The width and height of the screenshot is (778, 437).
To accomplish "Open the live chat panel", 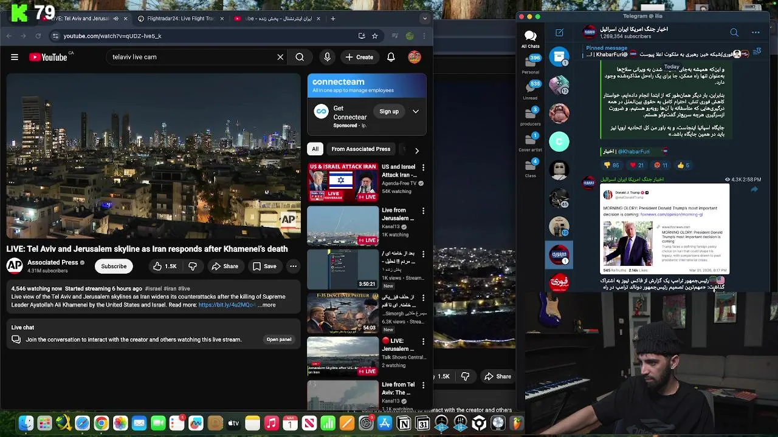I will (x=279, y=339).
